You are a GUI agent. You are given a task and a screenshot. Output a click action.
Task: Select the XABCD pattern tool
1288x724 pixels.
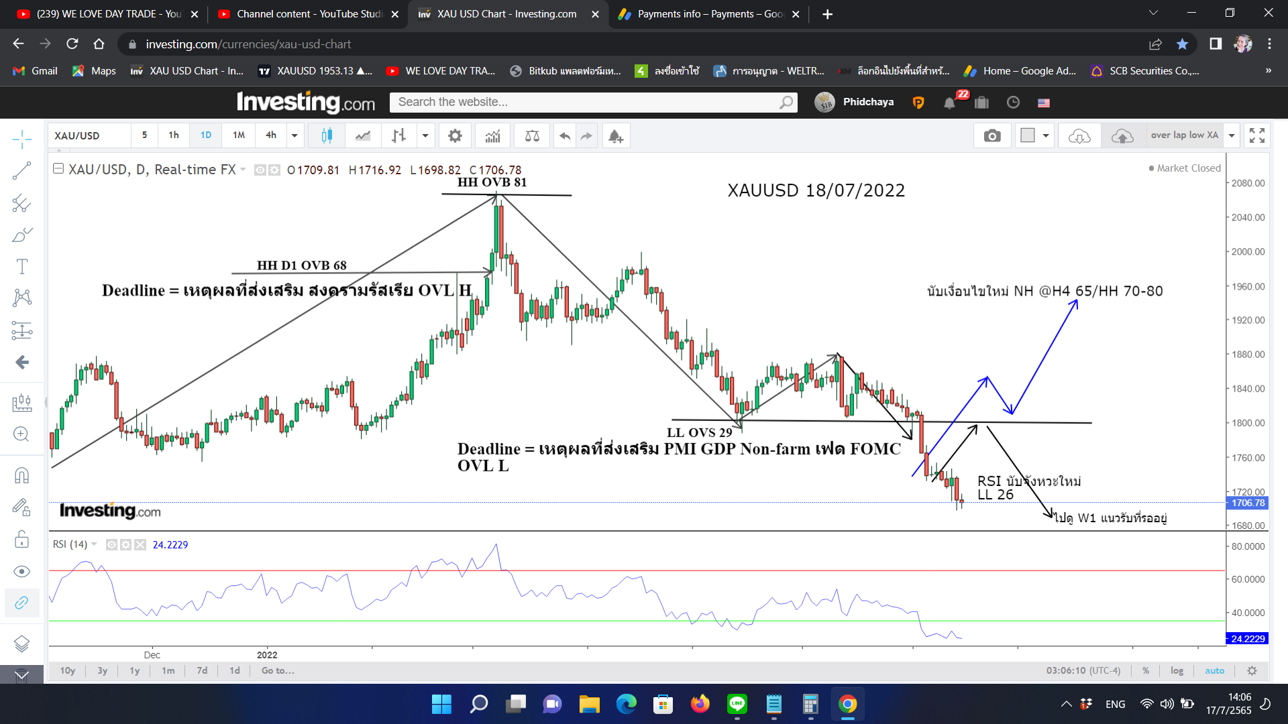pyautogui.click(x=21, y=298)
